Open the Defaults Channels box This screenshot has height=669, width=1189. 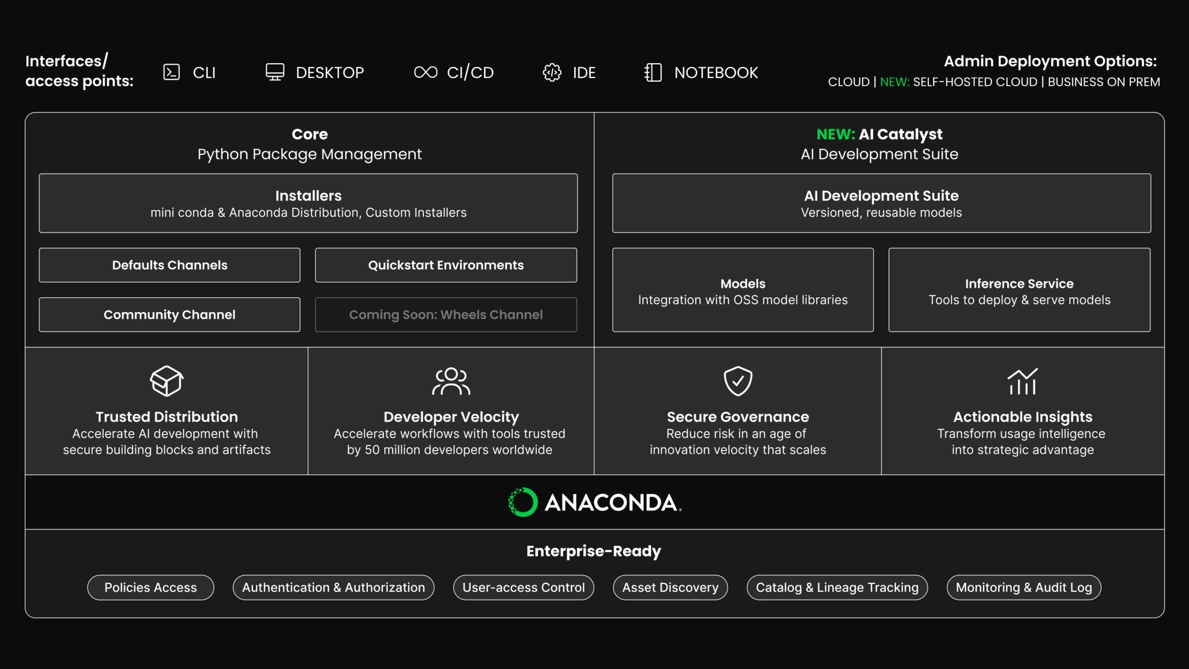tap(170, 265)
